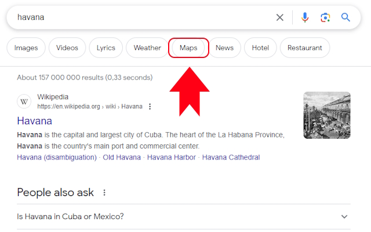Click the People also ask heading

[56, 193]
